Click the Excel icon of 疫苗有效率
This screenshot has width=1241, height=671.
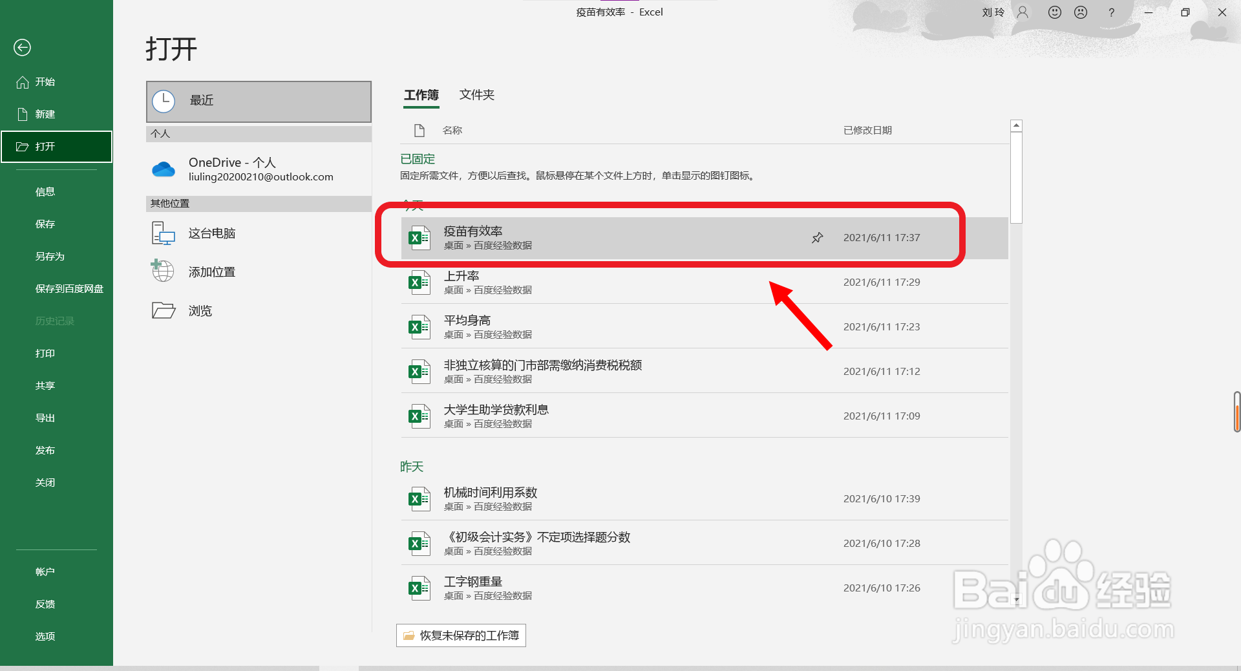[x=419, y=238]
